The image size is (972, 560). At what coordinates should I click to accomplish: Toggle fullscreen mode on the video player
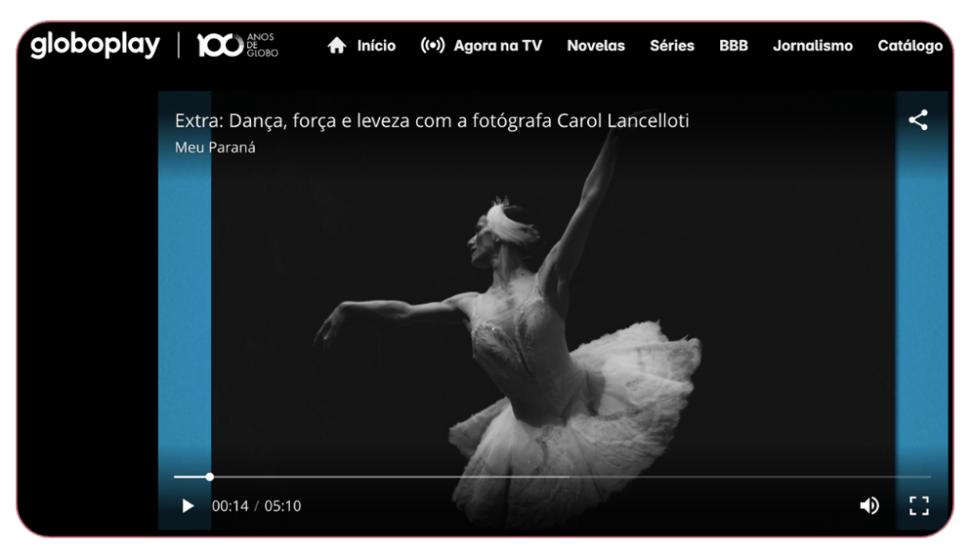[x=919, y=506]
